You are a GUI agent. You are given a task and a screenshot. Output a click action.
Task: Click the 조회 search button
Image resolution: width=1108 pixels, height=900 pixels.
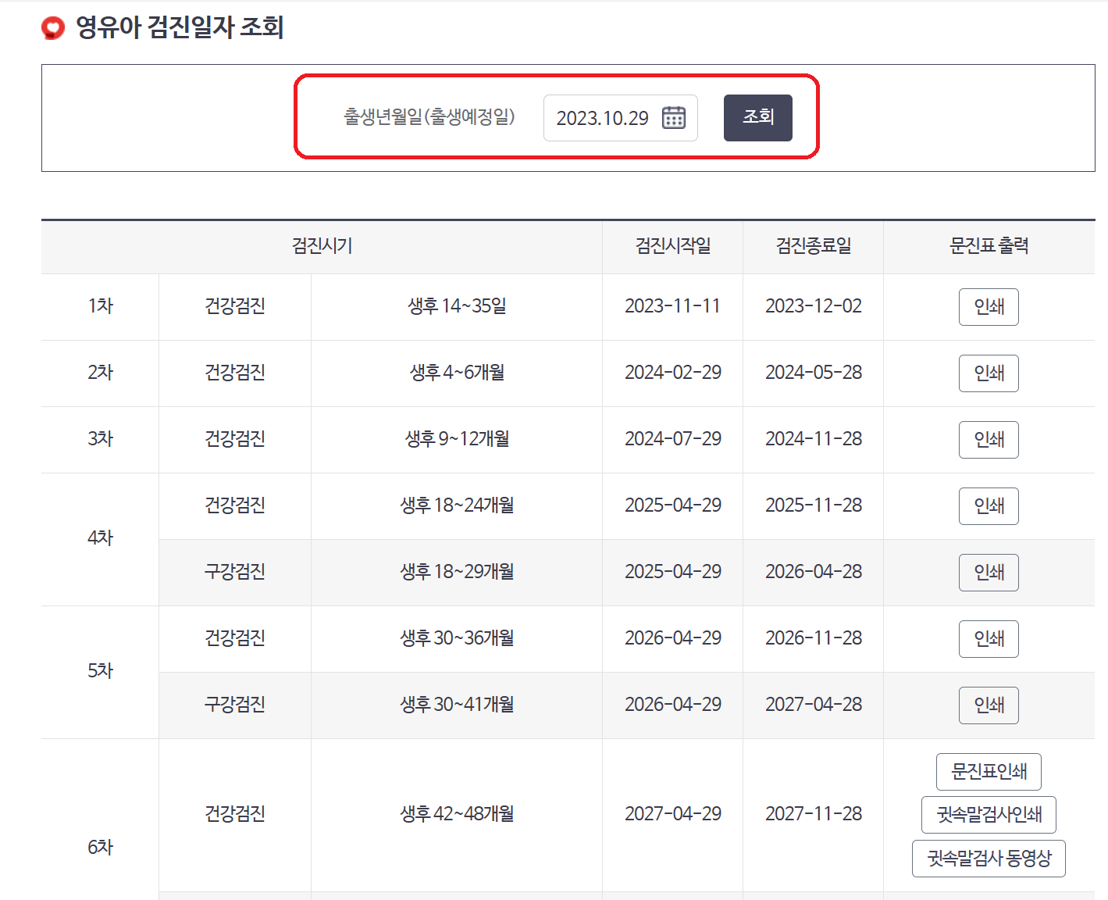pos(757,118)
